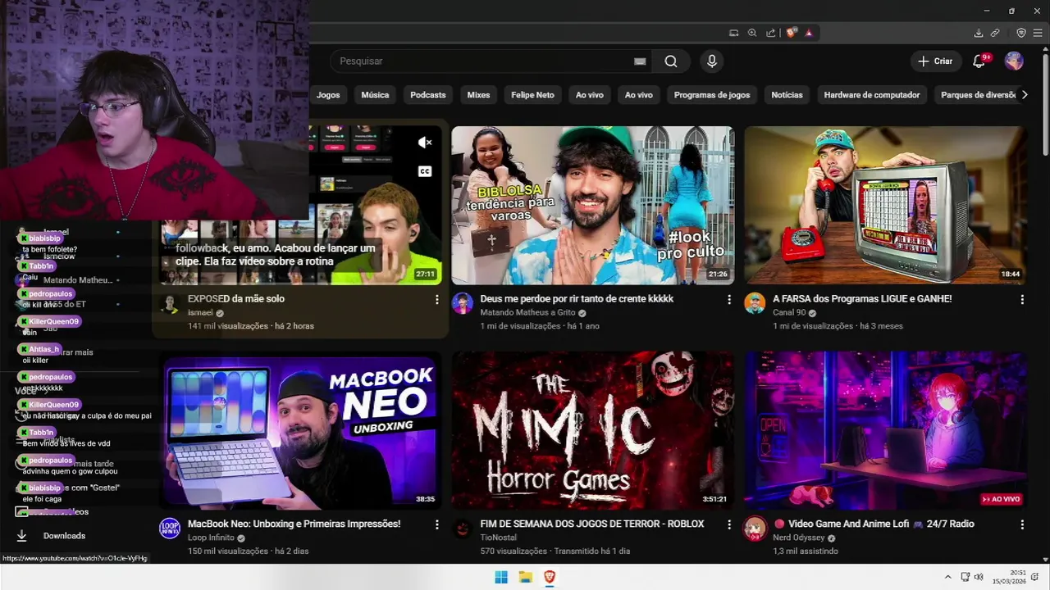Click the share page icon in the address bar
This screenshot has width=1050, height=590.
pyautogui.click(x=771, y=33)
